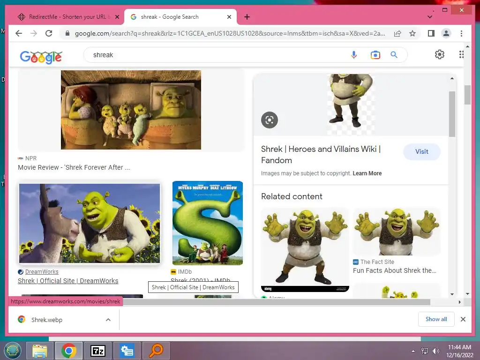
Task: Open Learn More copyright link
Action: pos(367,173)
